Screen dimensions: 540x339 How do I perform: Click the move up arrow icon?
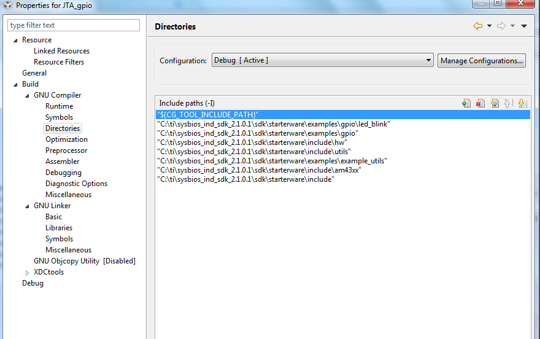point(508,103)
